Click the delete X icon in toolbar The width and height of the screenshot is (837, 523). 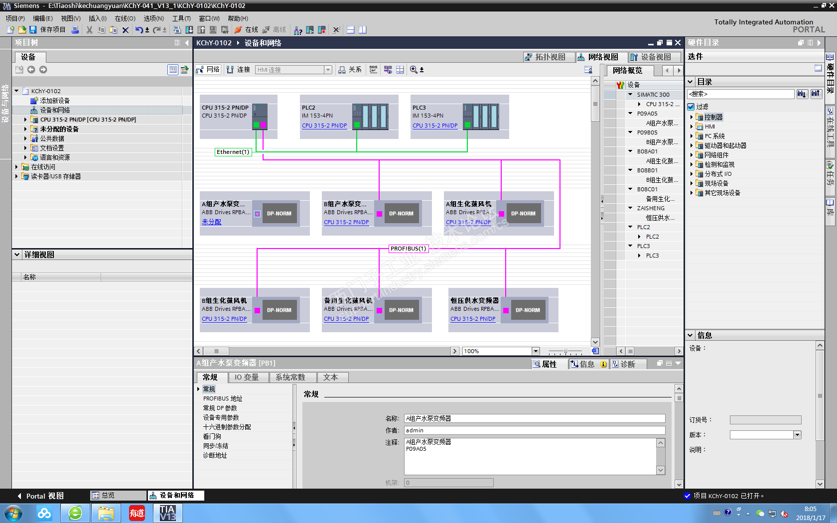[126, 30]
